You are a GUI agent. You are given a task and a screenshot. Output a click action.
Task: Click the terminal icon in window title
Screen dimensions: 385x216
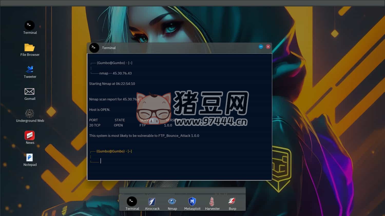94,48
